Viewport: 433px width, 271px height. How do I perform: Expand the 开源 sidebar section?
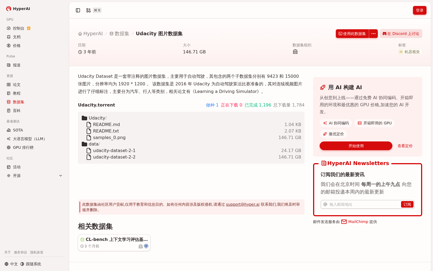click(x=35, y=176)
